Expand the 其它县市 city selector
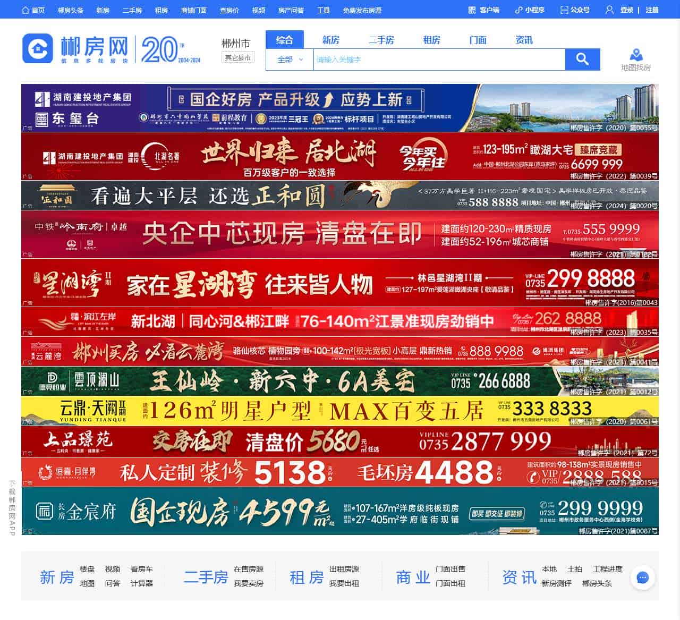680x620 pixels. pos(237,57)
